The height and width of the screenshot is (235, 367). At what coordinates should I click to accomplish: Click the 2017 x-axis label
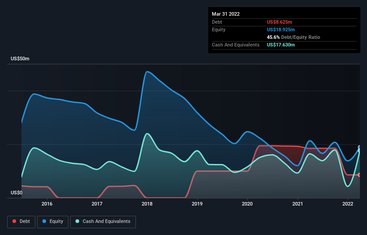97,204
